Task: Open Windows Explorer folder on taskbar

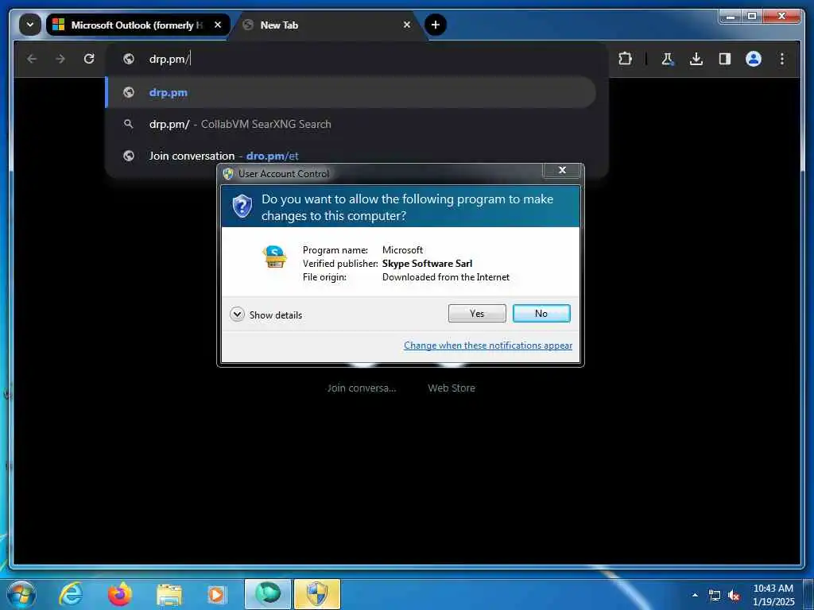Action: click(169, 595)
